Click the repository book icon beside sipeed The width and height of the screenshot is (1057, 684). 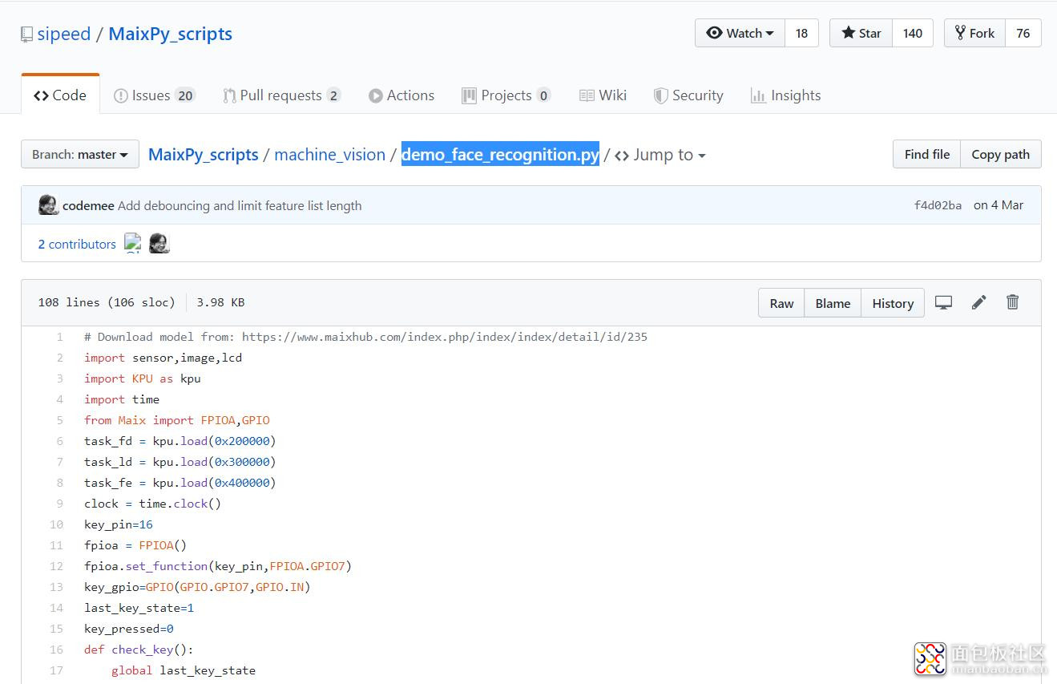click(x=26, y=34)
